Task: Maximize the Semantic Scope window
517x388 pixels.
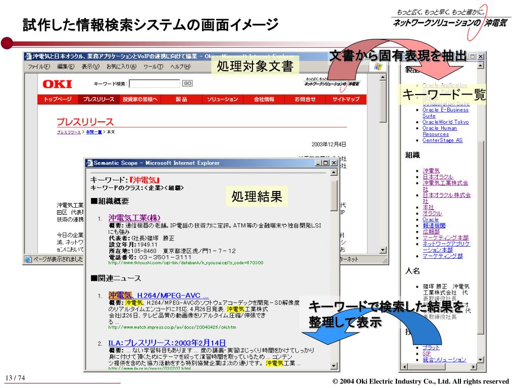Action: [x=326, y=163]
